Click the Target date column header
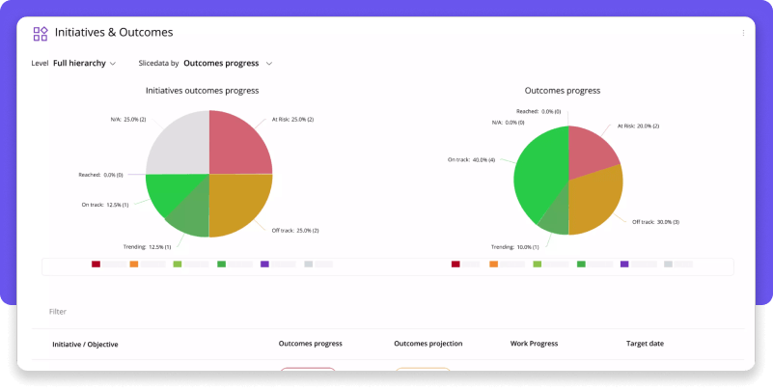The width and height of the screenshot is (773, 391). click(x=645, y=344)
